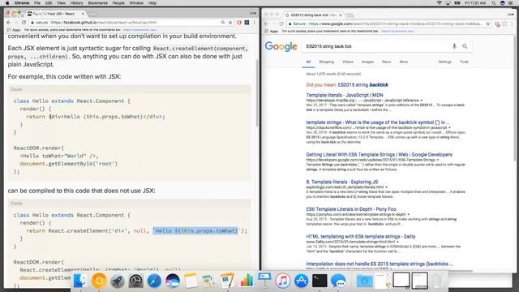The image size is (519, 292).
Task: Click the Google window address bar
Action: (x=386, y=24)
